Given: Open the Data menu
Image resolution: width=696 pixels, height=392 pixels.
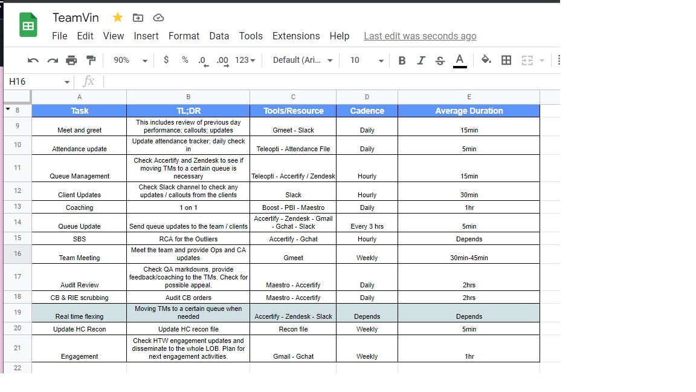Looking at the screenshot, I should click(219, 36).
